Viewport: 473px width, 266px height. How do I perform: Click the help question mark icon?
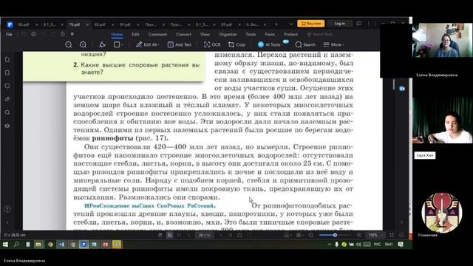click(x=7, y=209)
